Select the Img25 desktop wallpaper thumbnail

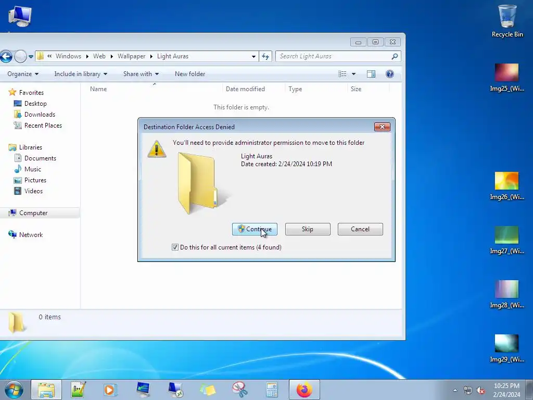tap(507, 78)
